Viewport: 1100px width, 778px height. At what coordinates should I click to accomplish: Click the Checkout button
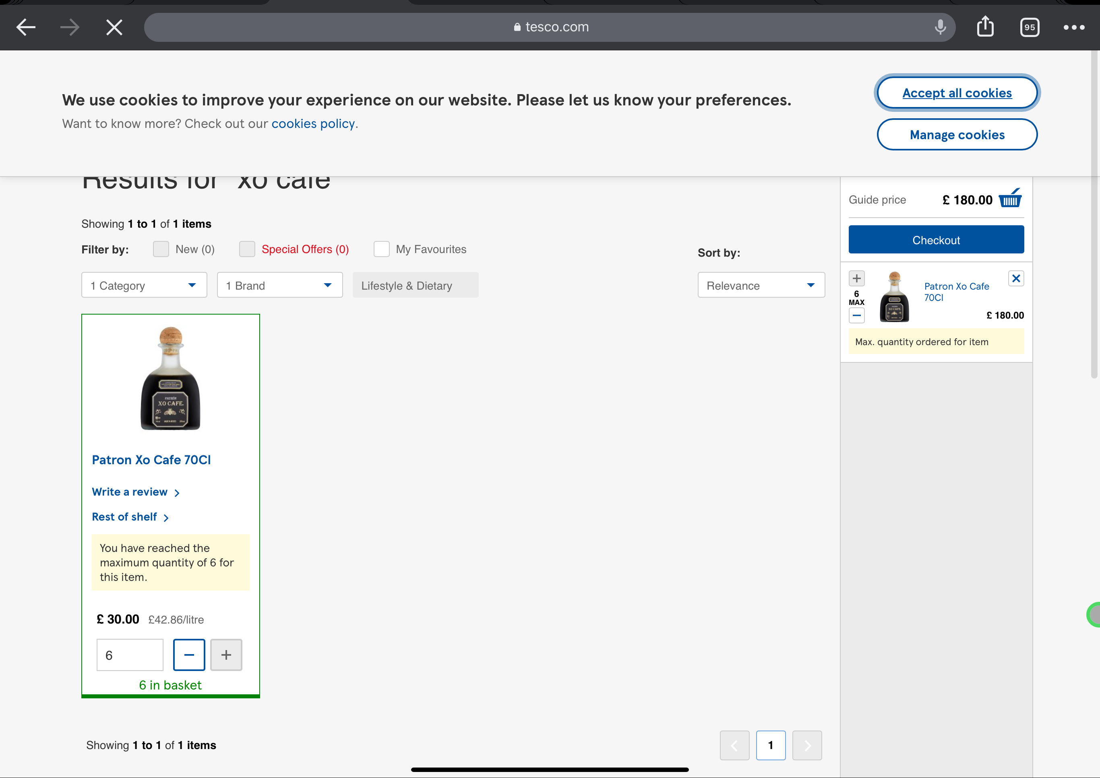(936, 240)
